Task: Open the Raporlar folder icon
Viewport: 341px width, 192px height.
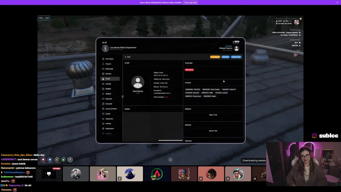Action: click(103, 99)
